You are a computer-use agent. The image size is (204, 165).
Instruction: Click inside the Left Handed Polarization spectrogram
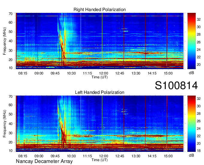point(100,124)
